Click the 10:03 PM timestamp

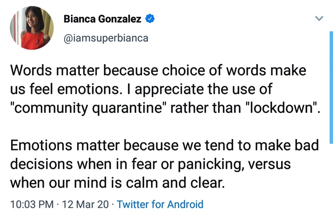click(32, 204)
